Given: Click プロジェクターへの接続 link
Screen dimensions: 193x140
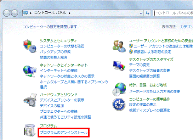Looking at the screenshot, I should pos(58,111).
